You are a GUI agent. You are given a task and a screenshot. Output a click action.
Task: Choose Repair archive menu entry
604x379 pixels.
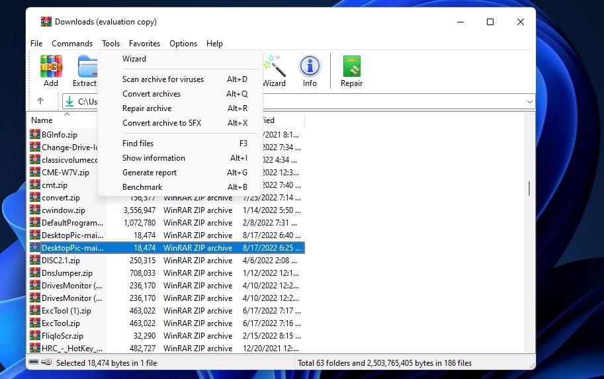pos(181,108)
